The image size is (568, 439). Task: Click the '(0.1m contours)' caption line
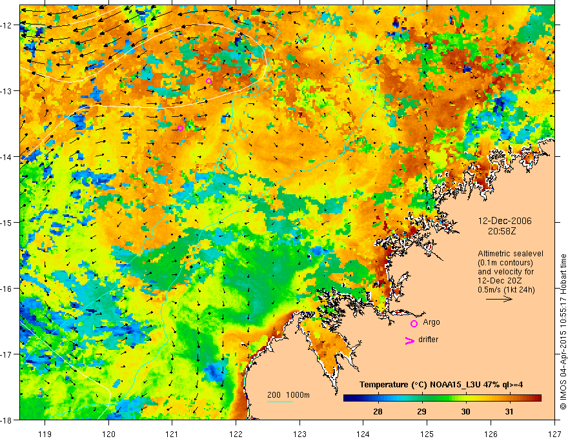point(505,263)
